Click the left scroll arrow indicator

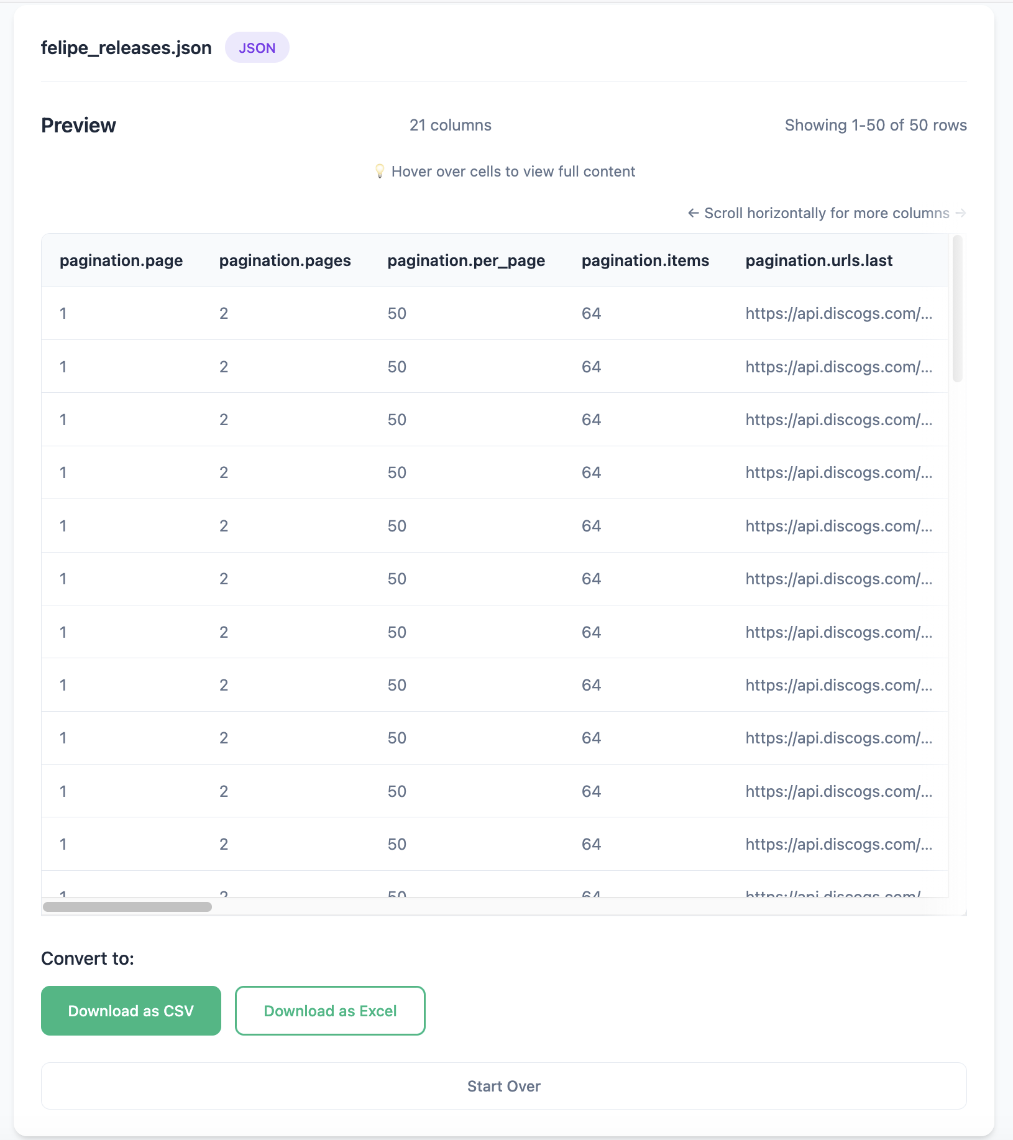pos(694,213)
